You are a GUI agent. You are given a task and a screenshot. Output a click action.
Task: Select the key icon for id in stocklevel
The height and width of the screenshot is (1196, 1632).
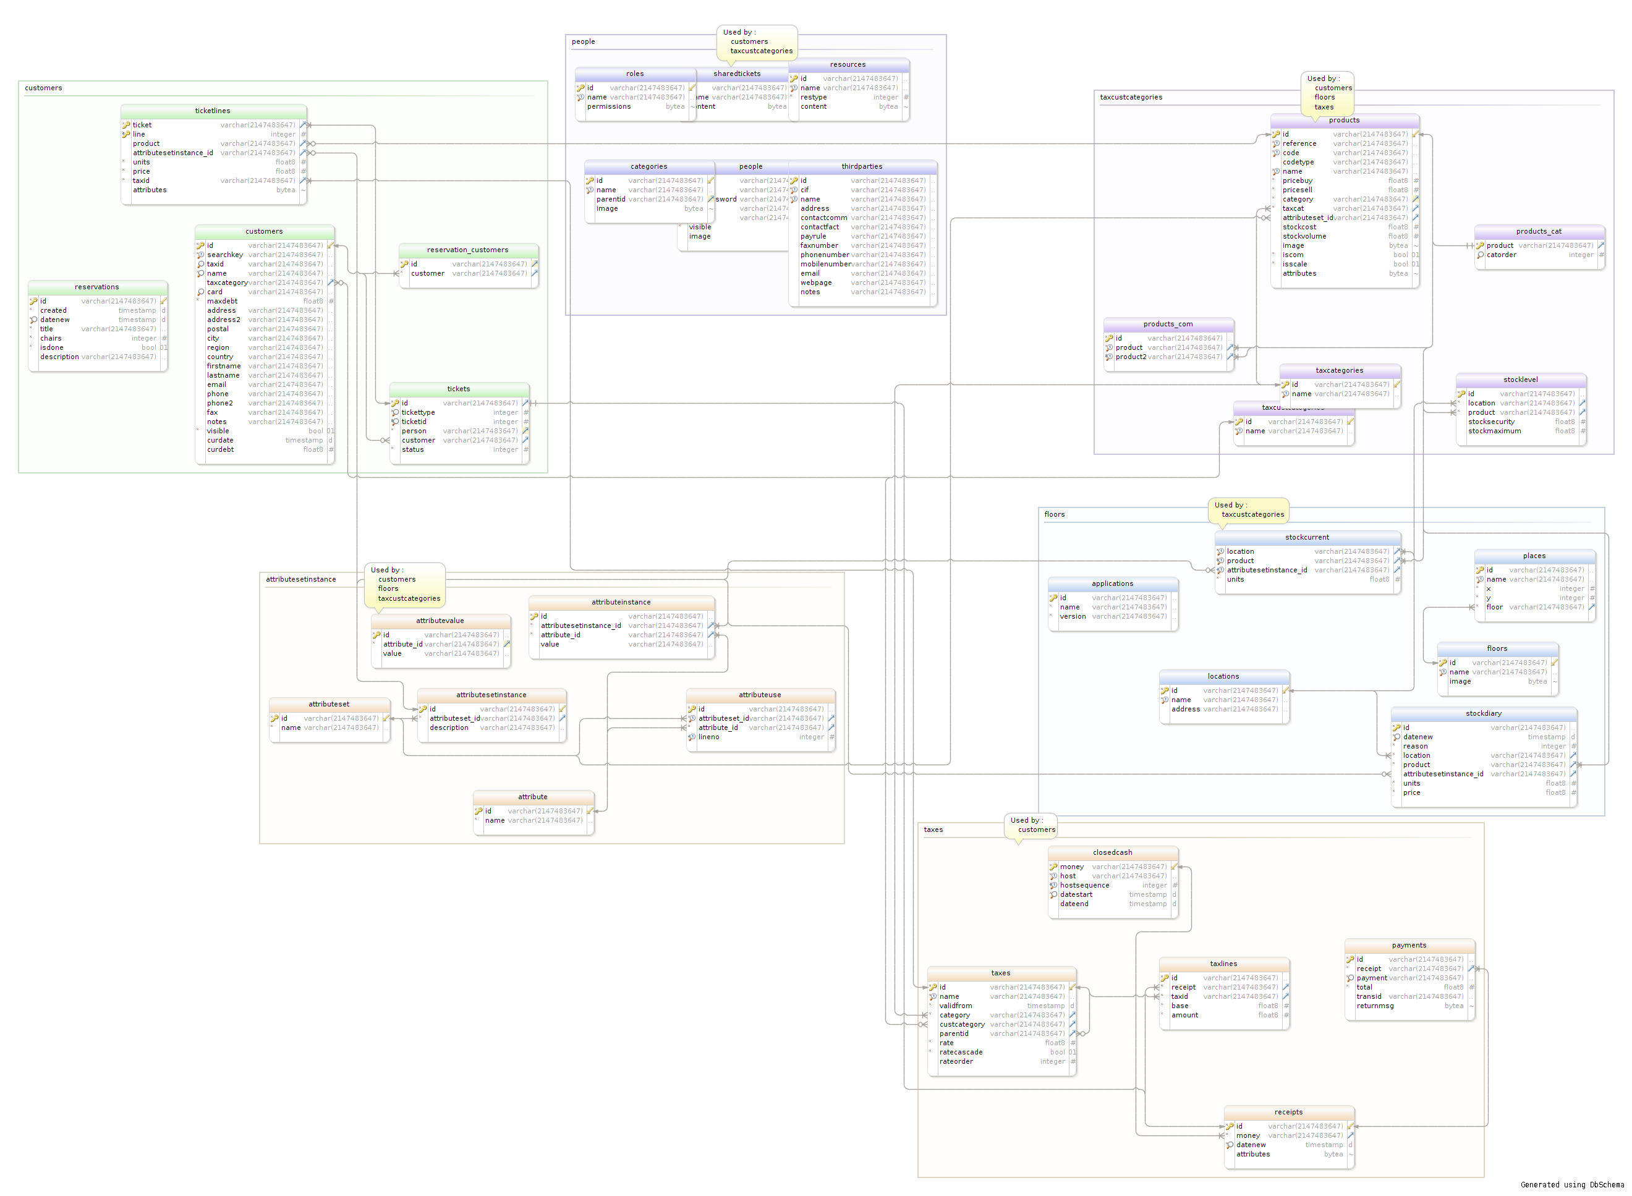coord(1461,394)
